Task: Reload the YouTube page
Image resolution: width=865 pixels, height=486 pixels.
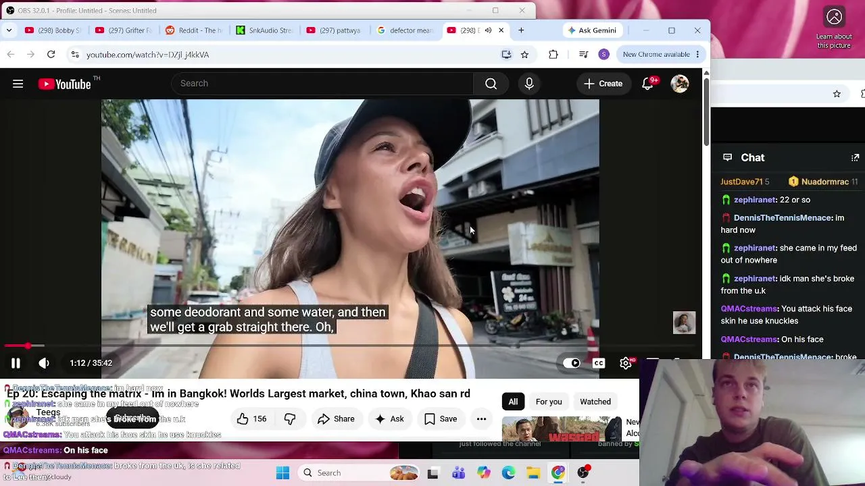Action: (51, 55)
